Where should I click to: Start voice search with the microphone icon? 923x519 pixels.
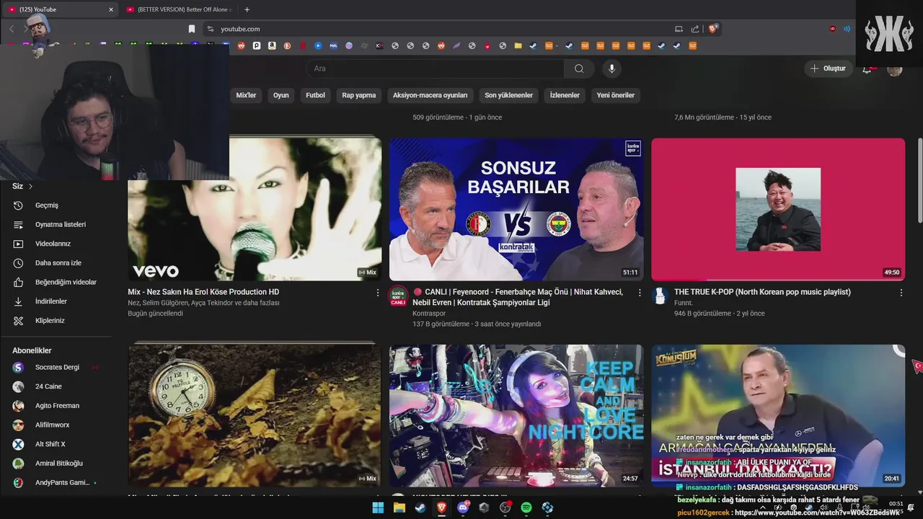click(x=611, y=68)
